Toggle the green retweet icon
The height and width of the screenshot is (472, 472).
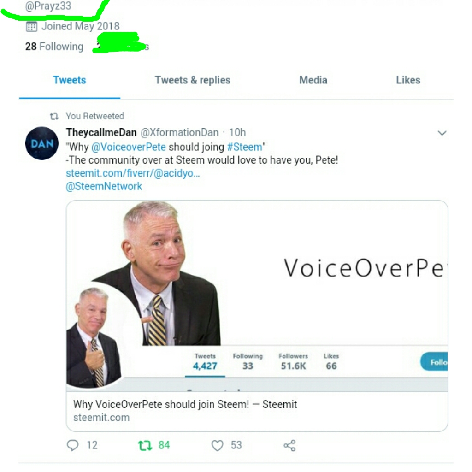[x=145, y=445]
